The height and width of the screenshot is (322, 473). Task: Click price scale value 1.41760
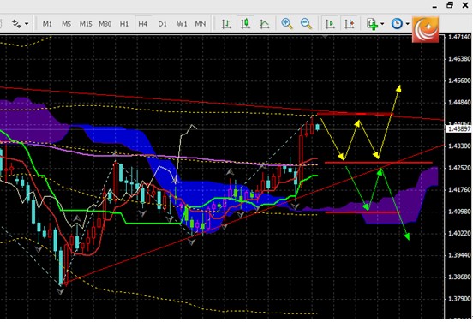pyautogui.click(x=459, y=189)
